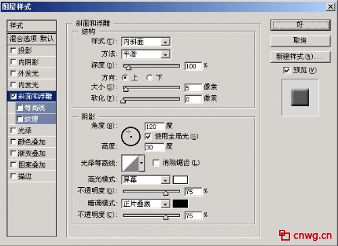Click shadow 不透明度 slider handle
338x246 pixels.
pyautogui.click(x=166, y=217)
